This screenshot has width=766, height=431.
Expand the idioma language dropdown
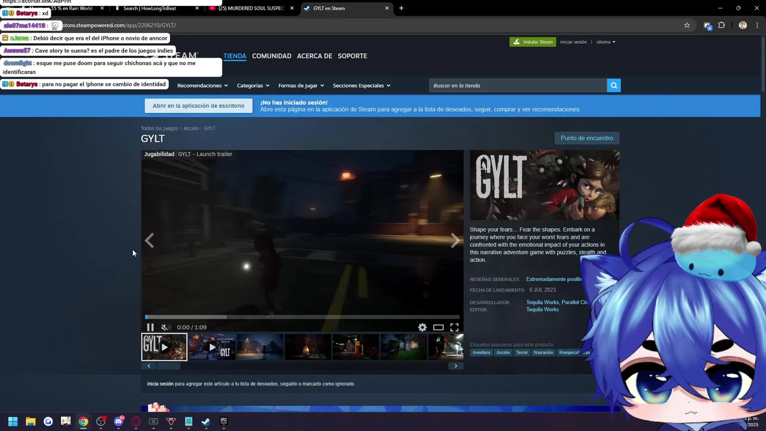606,42
